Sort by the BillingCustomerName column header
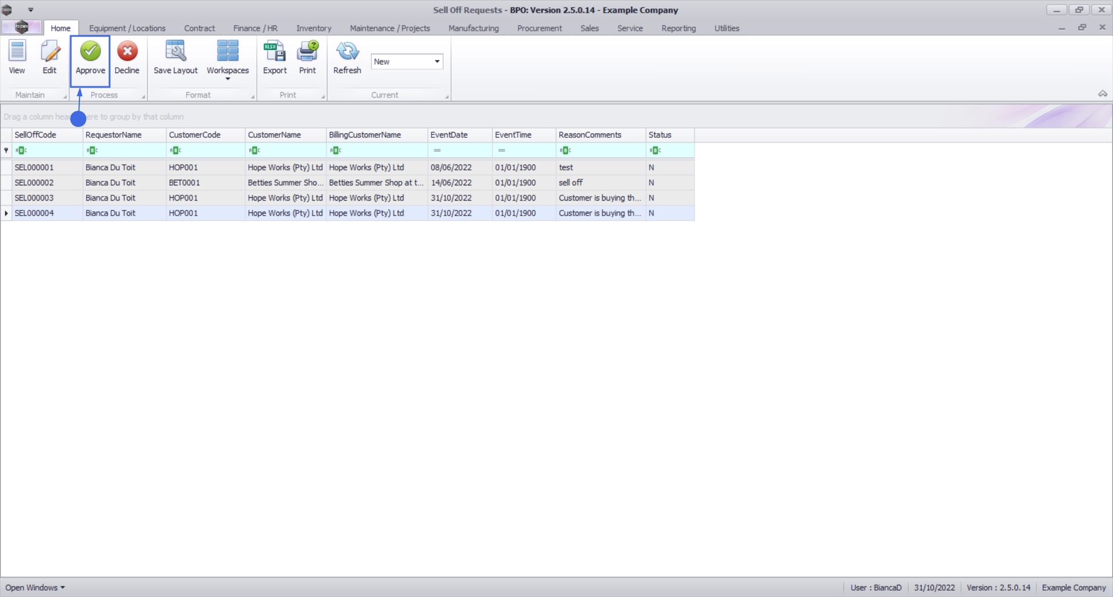This screenshot has height=597, width=1113. [377, 135]
